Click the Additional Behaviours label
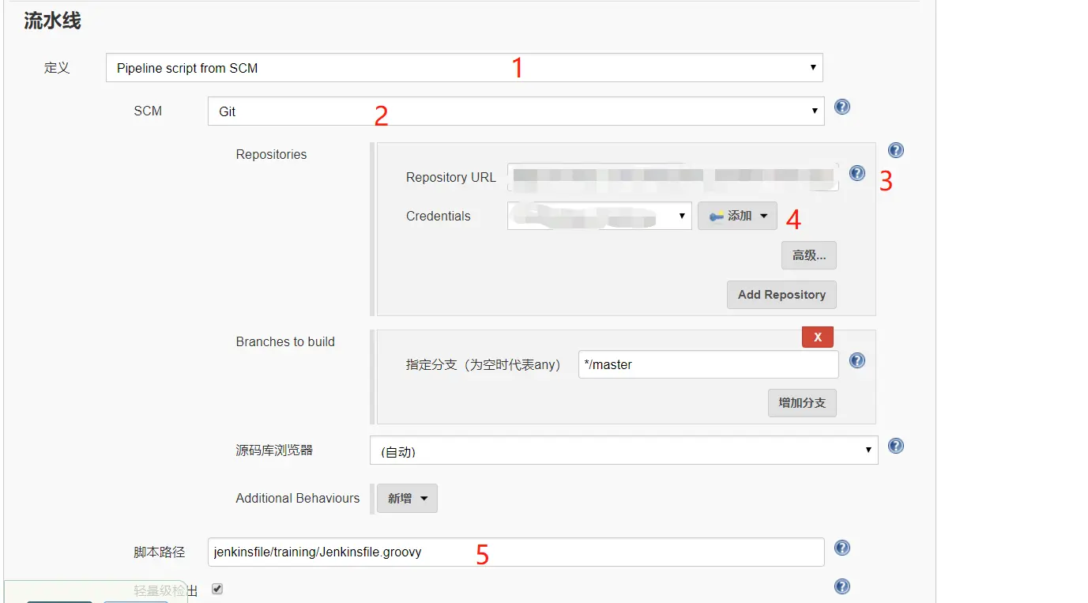 pos(298,499)
